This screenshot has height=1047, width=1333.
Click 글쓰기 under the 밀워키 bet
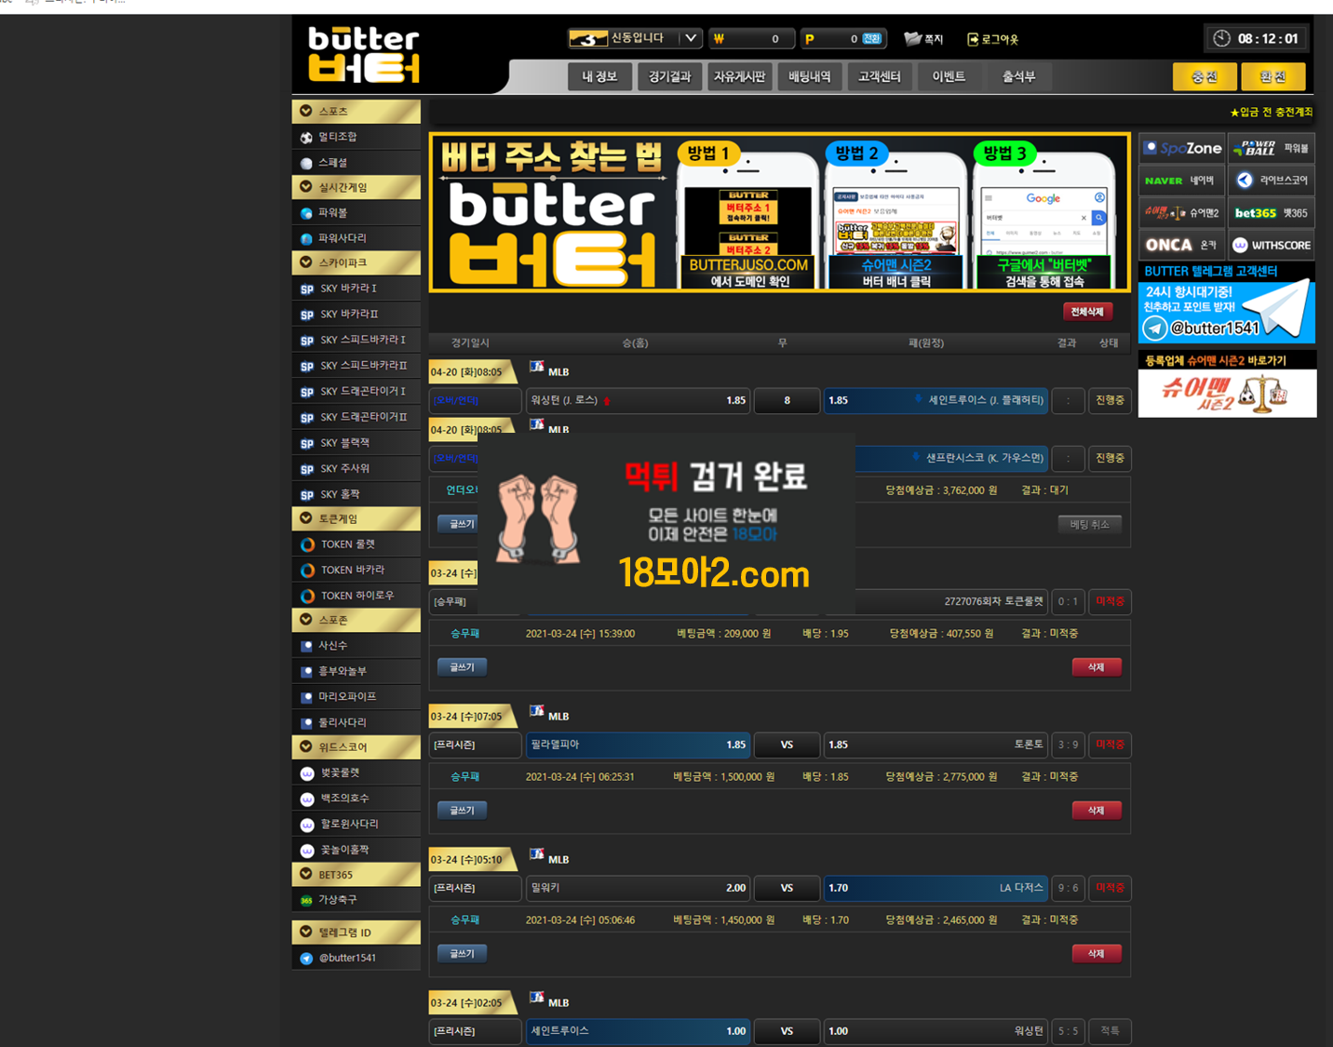coord(463,954)
